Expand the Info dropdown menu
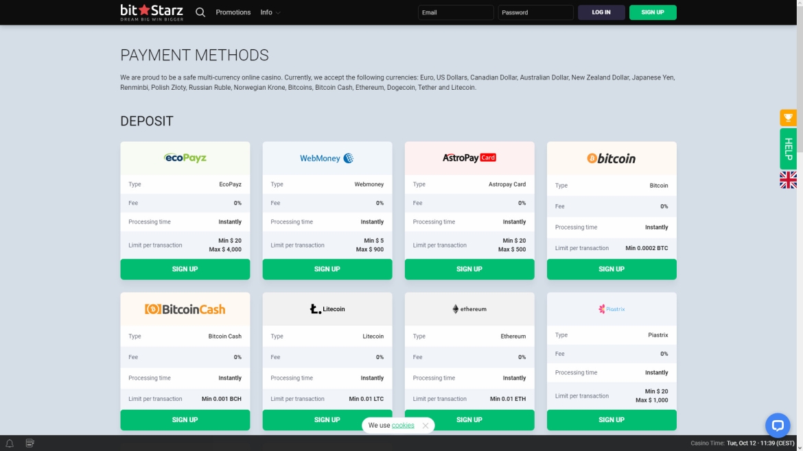 click(x=270, y=12)
